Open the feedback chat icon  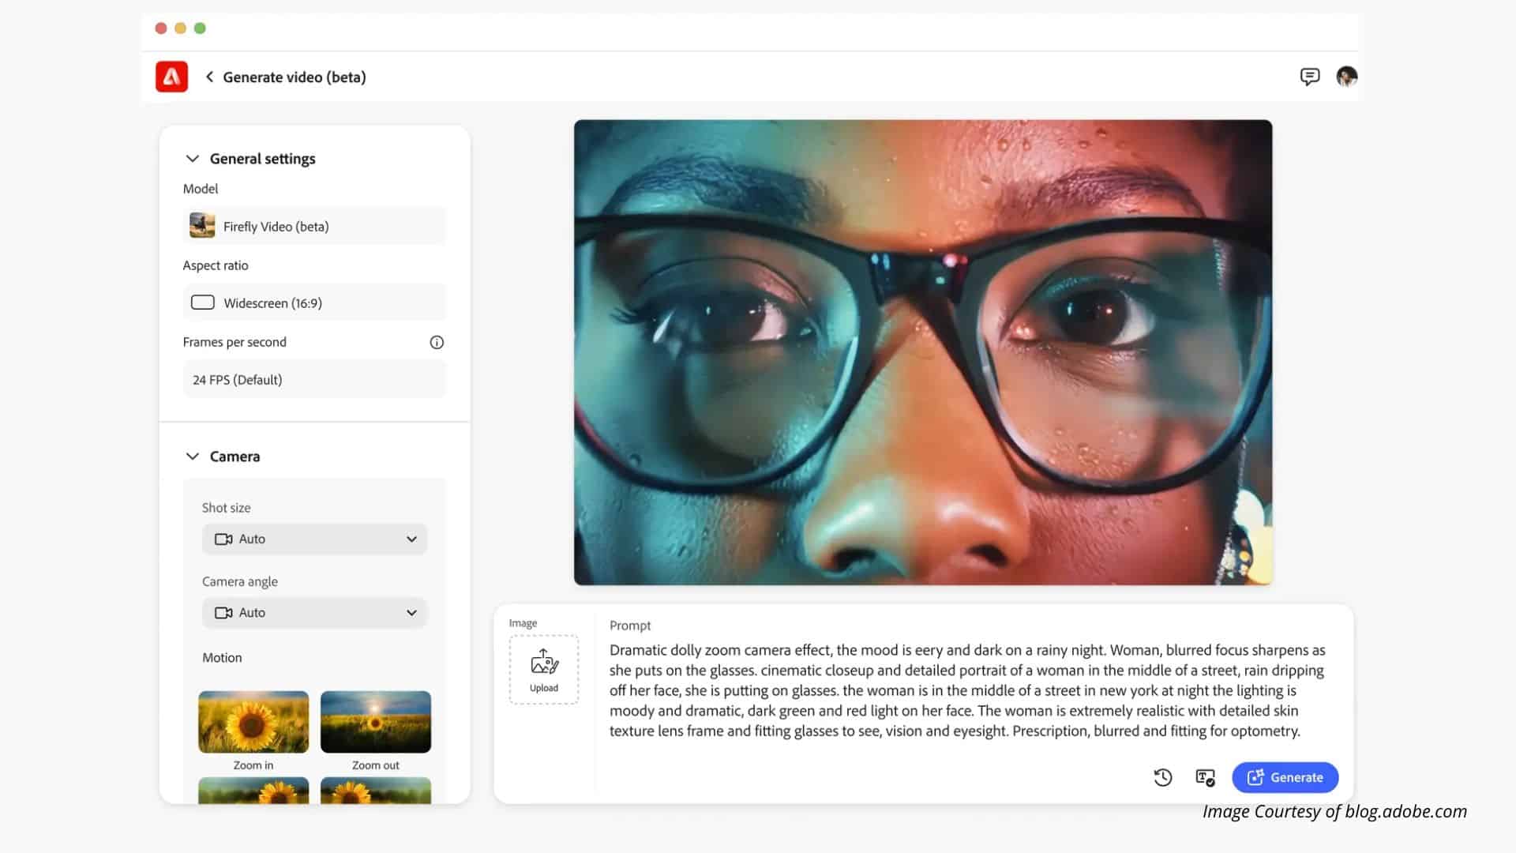coord(1309,77)
